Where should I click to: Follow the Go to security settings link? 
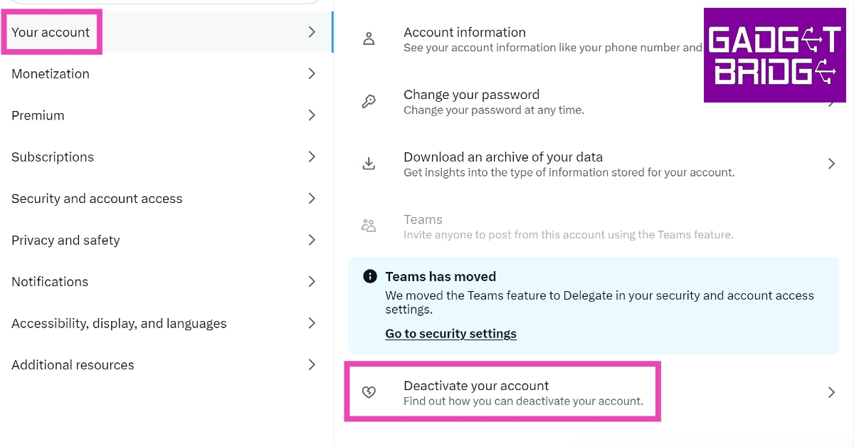coord(450,333)
